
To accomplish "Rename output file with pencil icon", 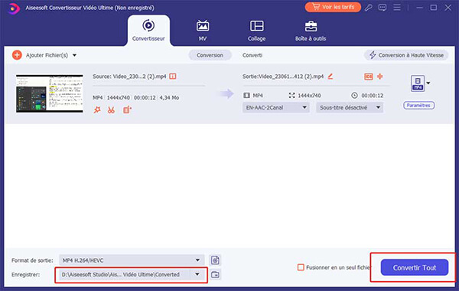I will pyautogui.click(x=330, y=77).
